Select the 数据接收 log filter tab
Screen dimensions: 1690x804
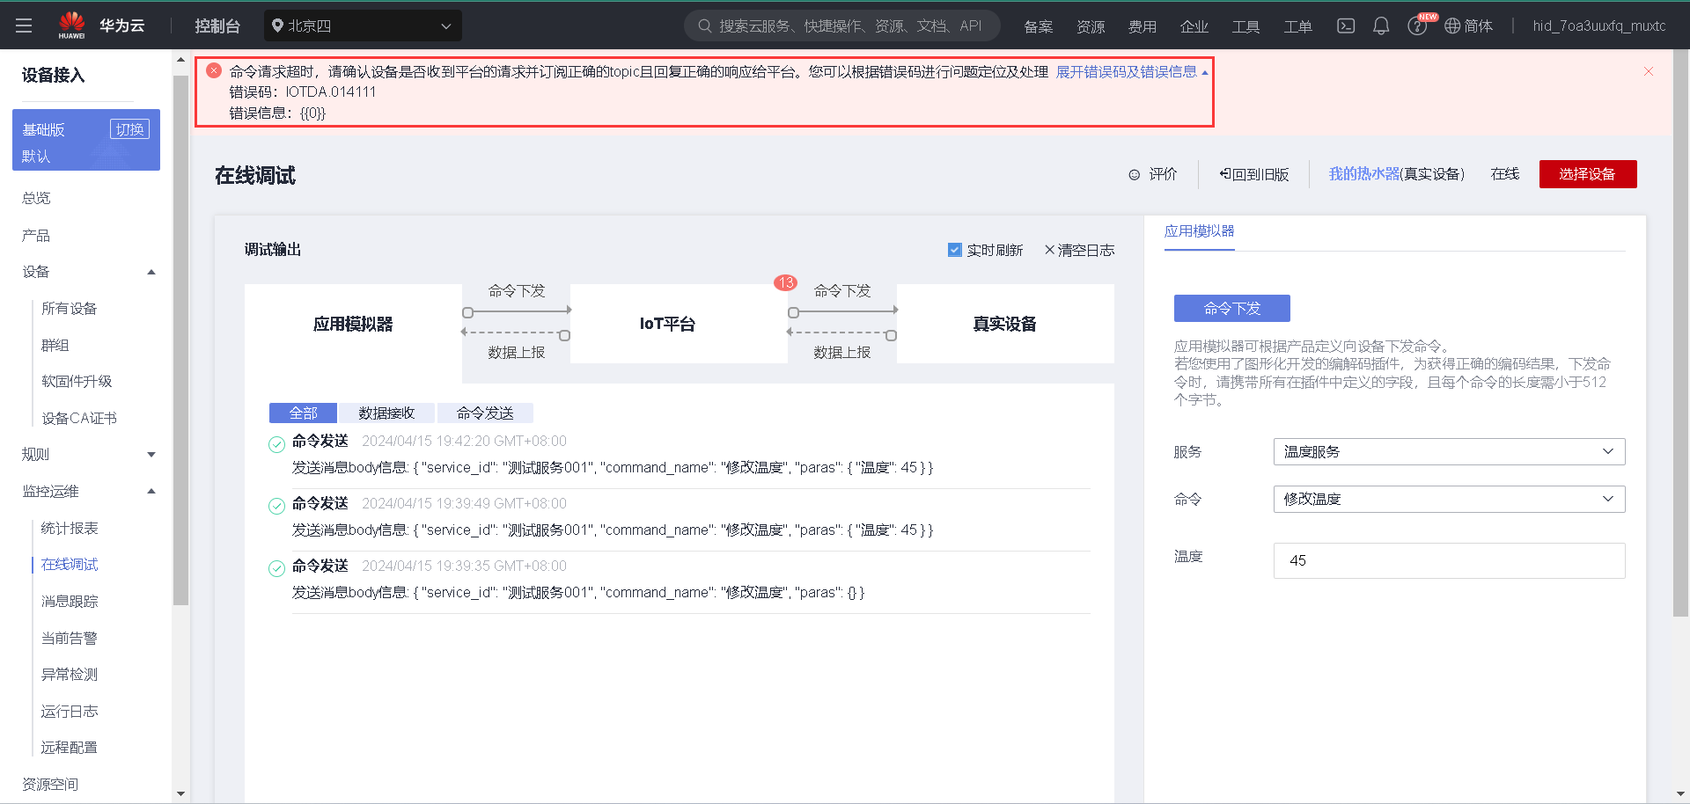[386, 413]
